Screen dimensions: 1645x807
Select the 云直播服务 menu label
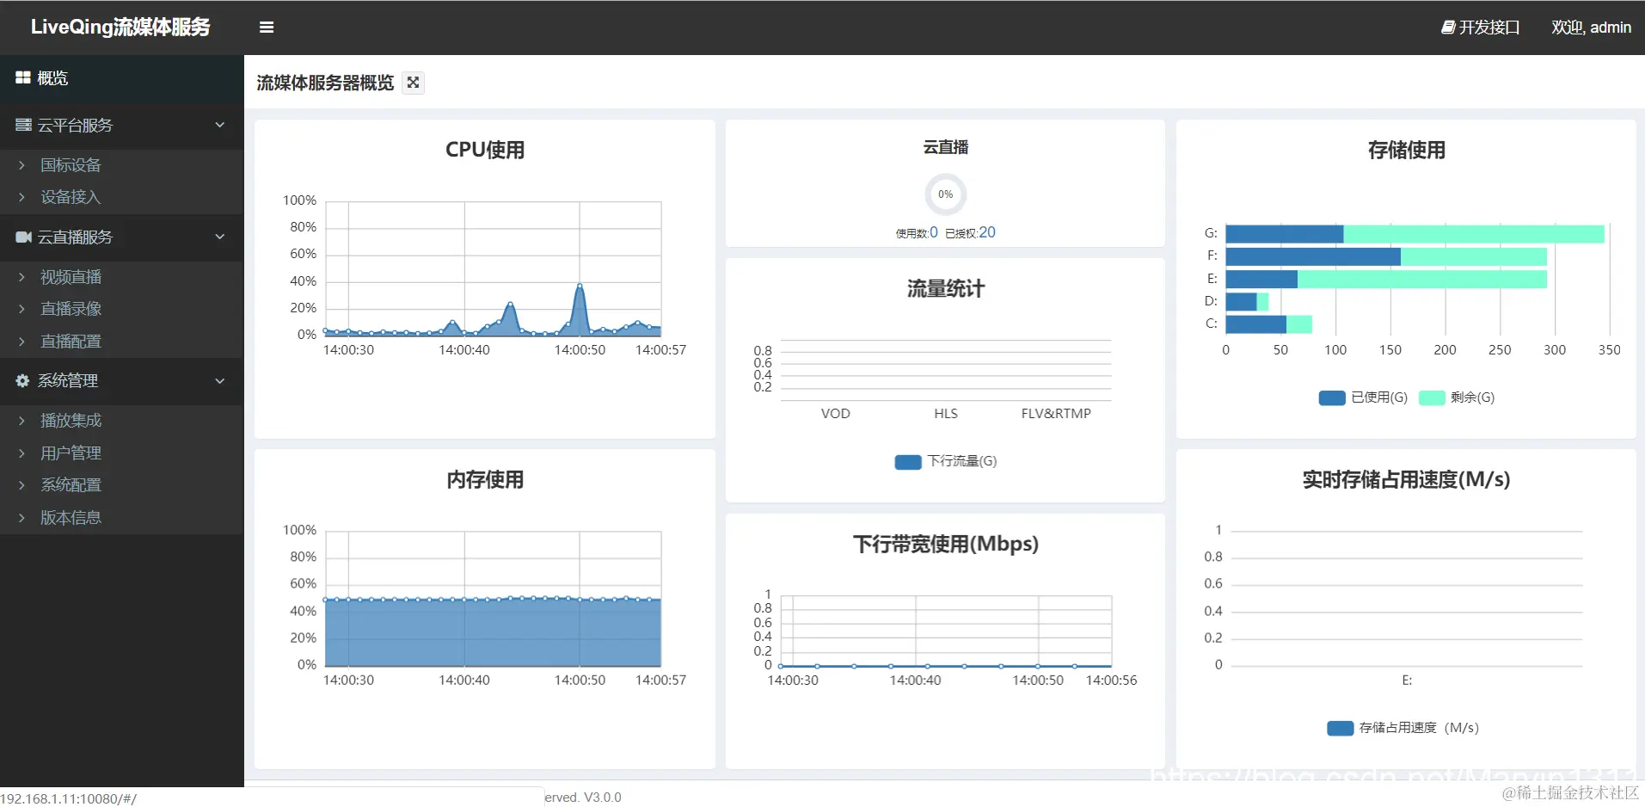(75, 237)
